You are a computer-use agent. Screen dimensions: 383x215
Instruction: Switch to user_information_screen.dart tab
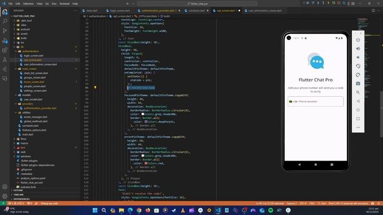click(265, 11)
